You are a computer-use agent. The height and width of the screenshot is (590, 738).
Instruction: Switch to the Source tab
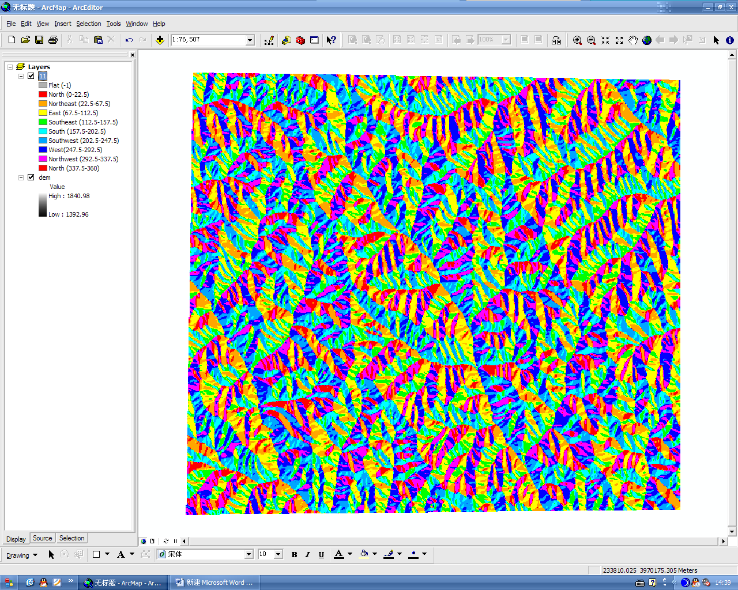(42, 538)
